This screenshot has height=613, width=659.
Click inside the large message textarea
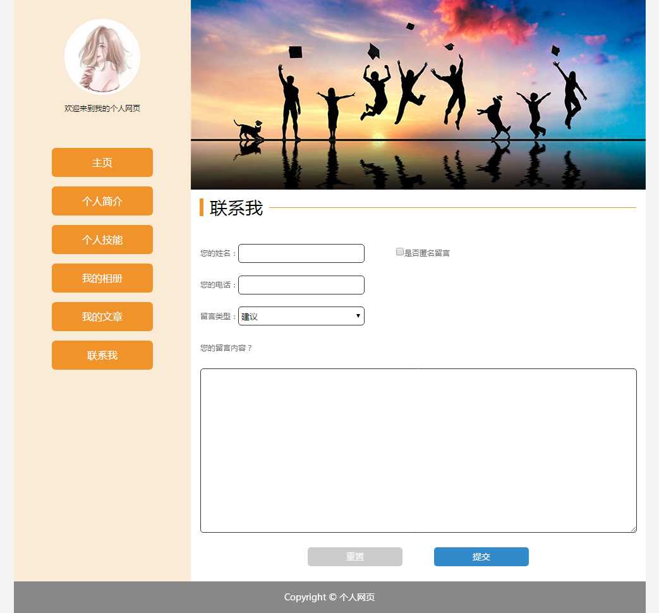pyautogui.click(x=418, y=450)
